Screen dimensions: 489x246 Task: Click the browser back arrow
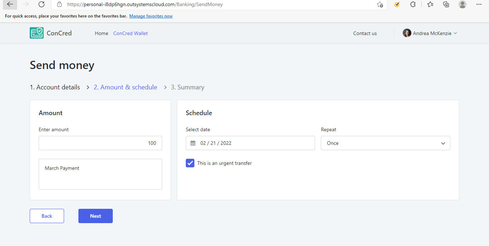(10, 5)
